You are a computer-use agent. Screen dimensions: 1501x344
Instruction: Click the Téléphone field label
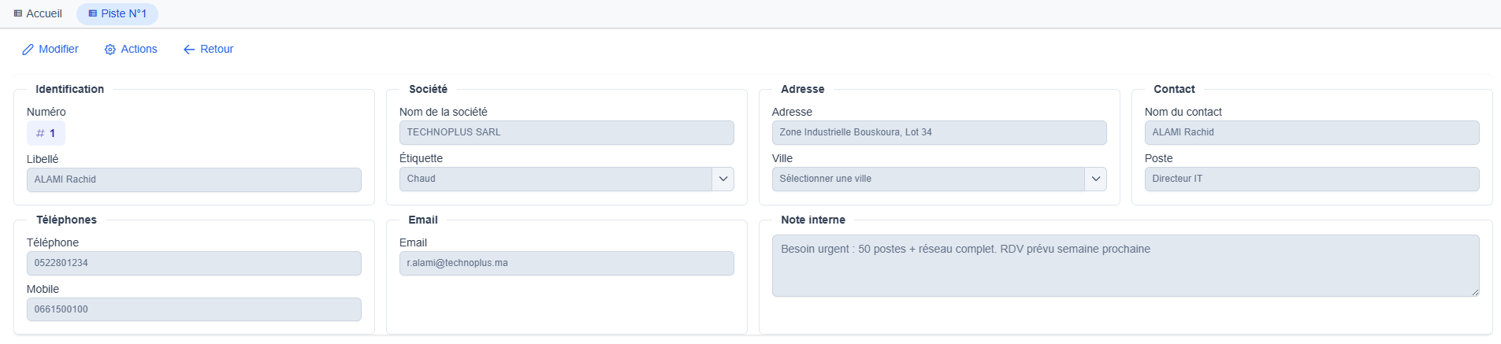[x=53, y=242]
